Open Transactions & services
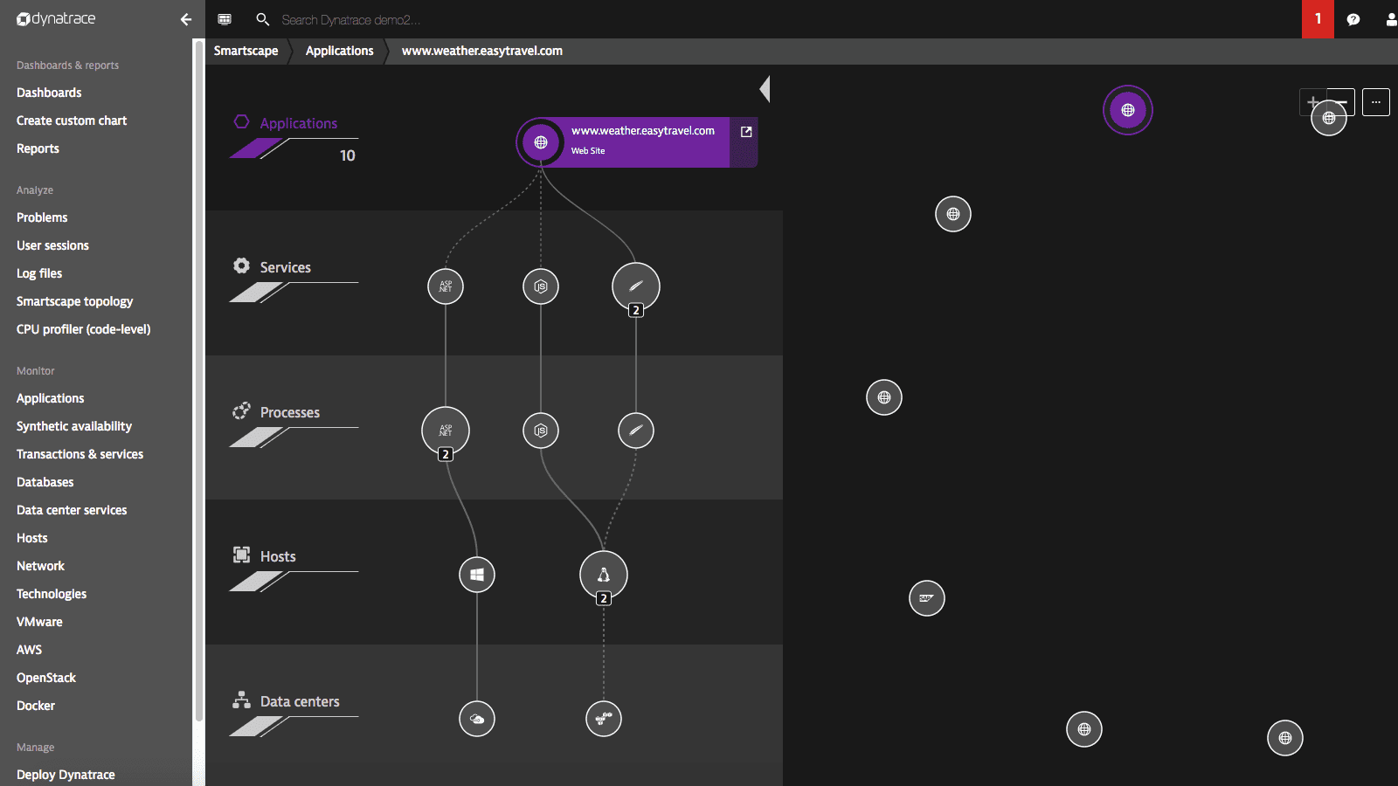 coord(80,454)
